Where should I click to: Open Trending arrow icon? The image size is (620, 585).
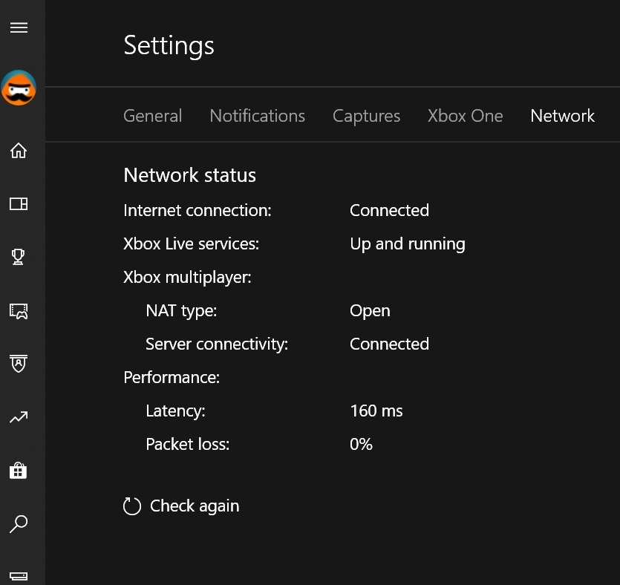click(x=19, y=418)
